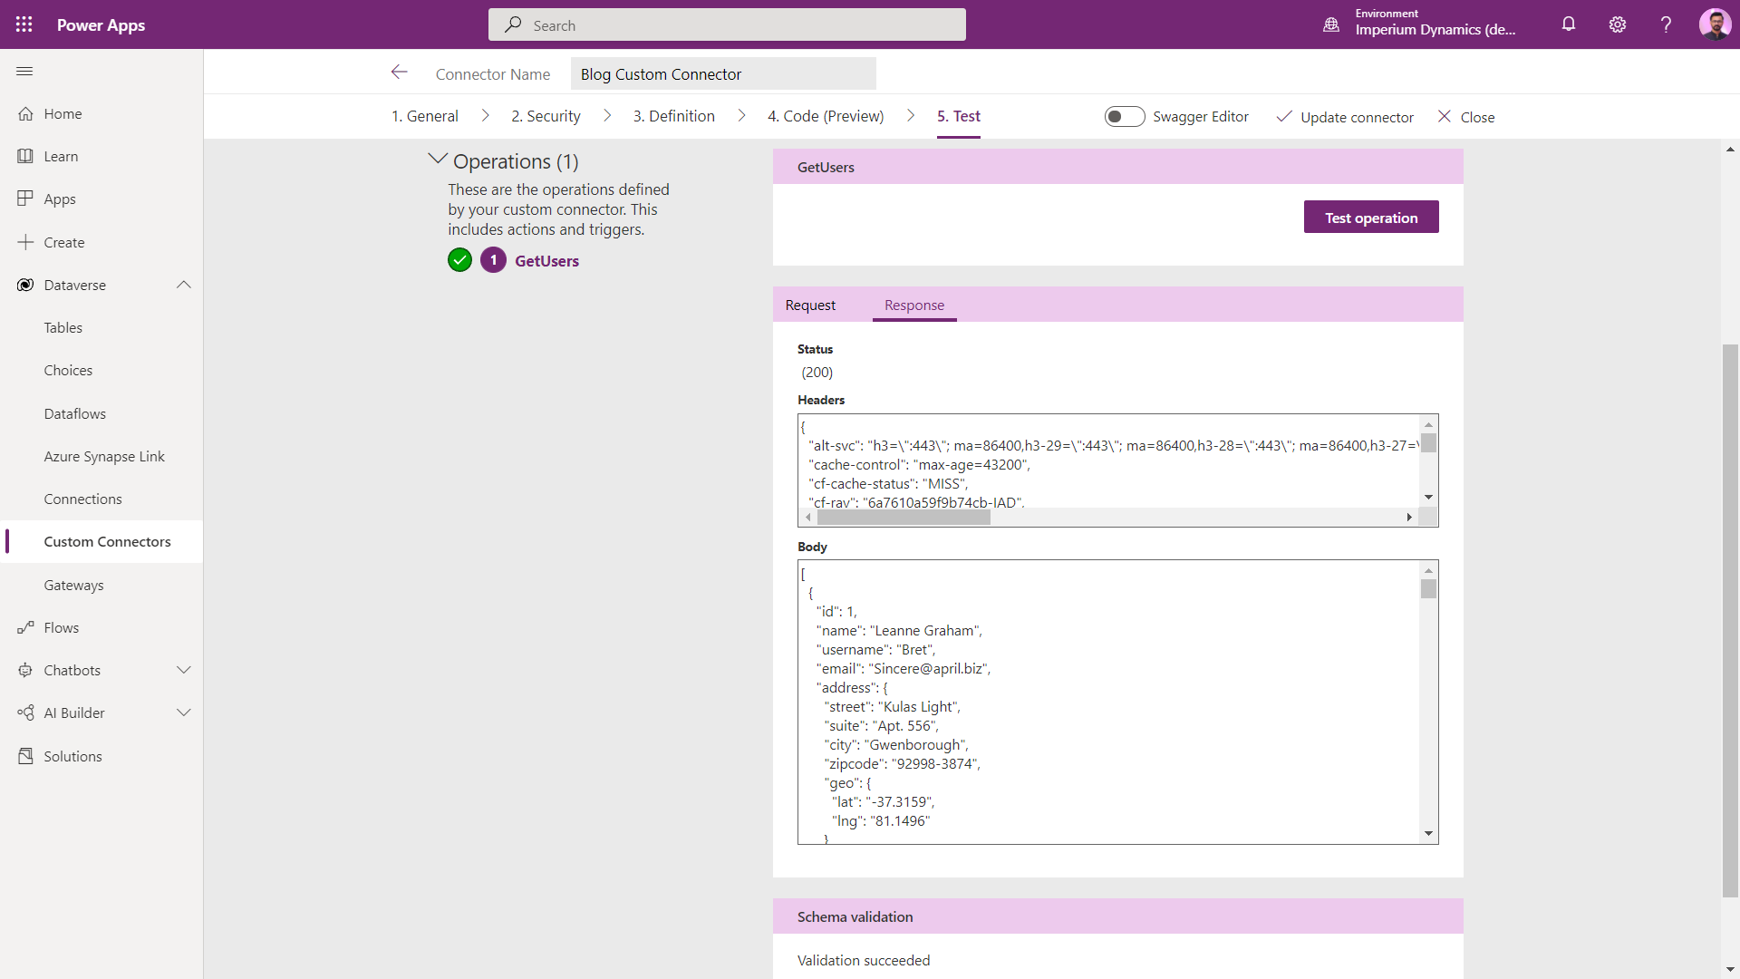Click the back arrow beside Connector Name
The image size is (1740, 979).
(399, 73)
